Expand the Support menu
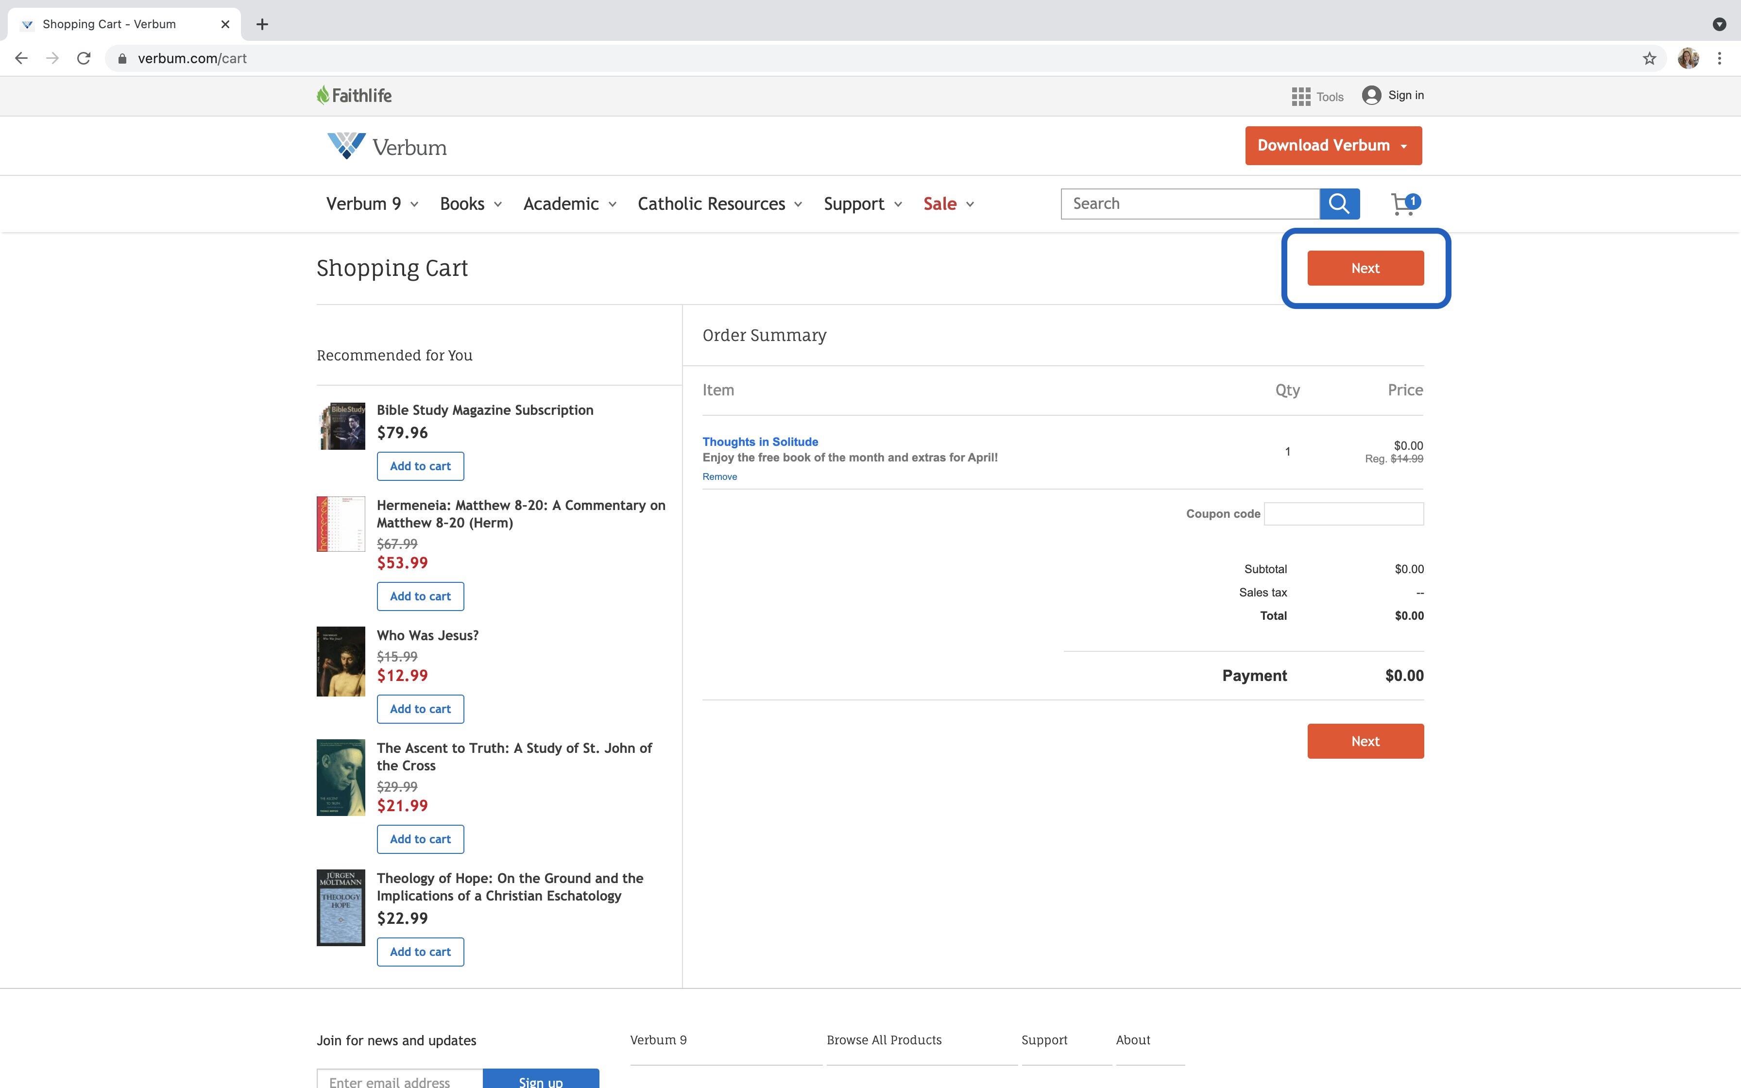This screenshot has width=1741, height=1088. (863, 204)
